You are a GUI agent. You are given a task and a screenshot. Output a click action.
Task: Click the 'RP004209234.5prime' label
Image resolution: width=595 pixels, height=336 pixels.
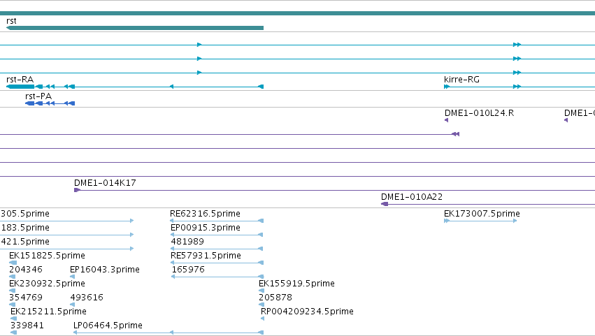tap(307, 312)
